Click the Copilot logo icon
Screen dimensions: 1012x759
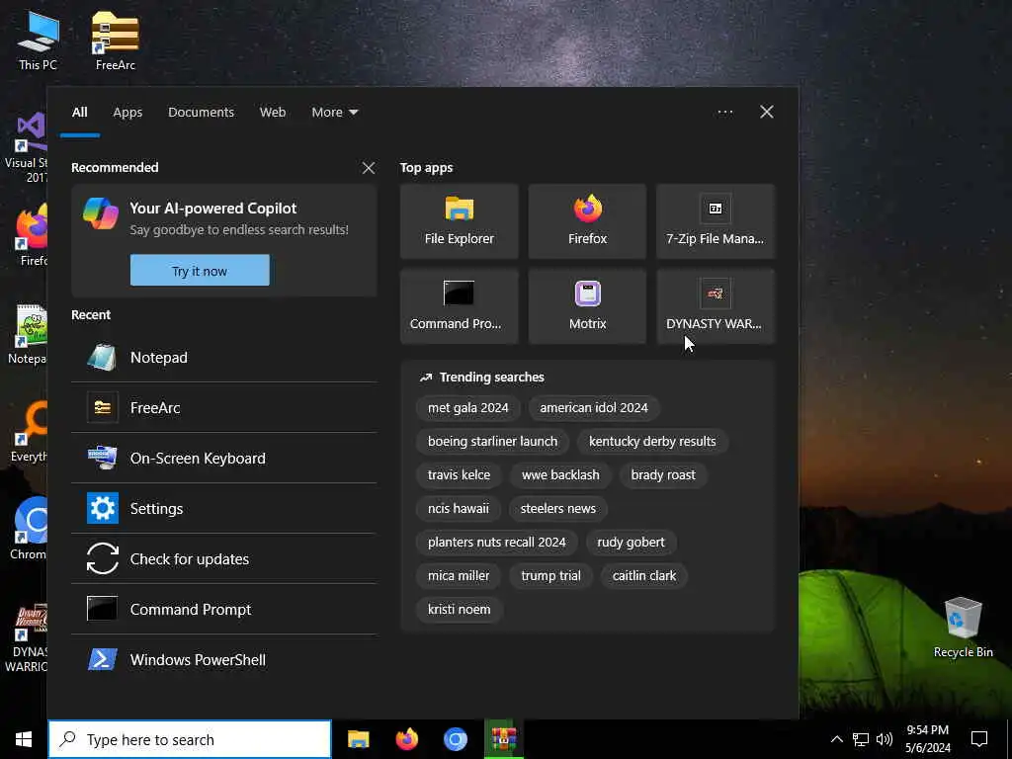101,213
